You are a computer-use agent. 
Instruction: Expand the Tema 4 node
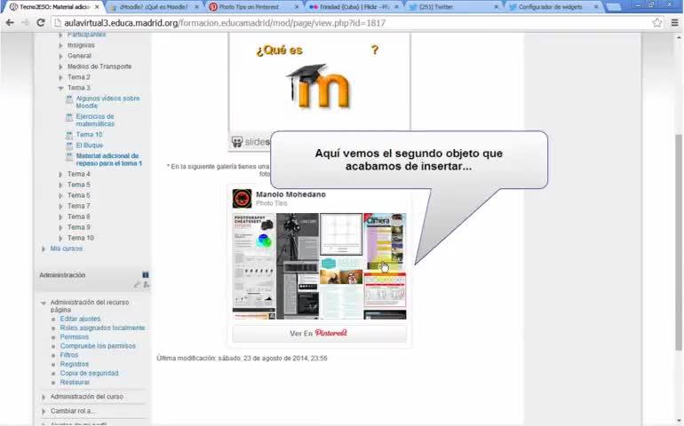point(60,174)
